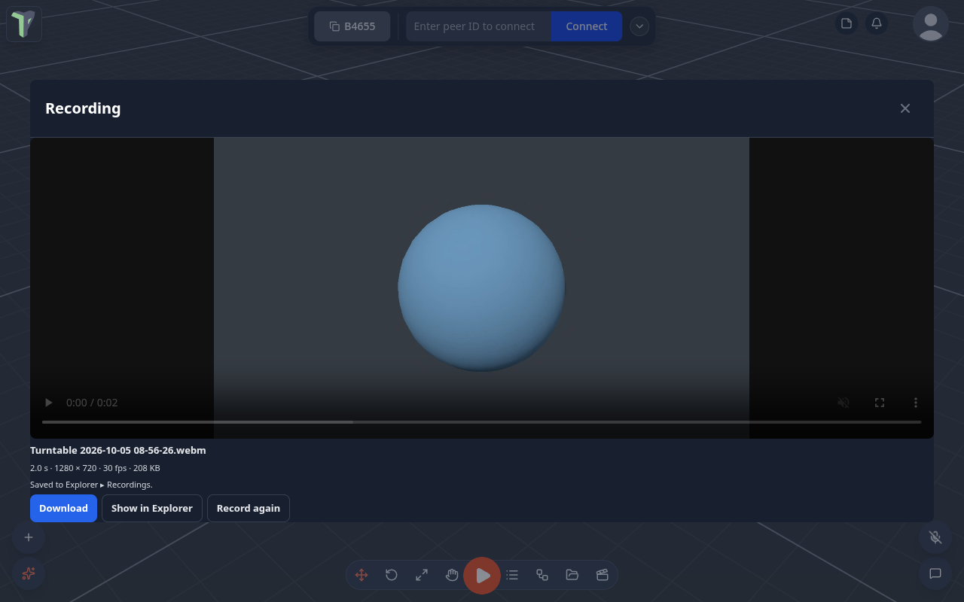Open the chat bubble button
The width and height of the screenshot is (964, 602).
[x=935, y=573]
